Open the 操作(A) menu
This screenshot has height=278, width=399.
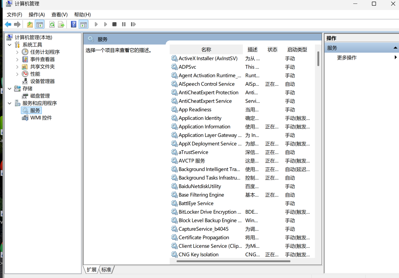37,15
